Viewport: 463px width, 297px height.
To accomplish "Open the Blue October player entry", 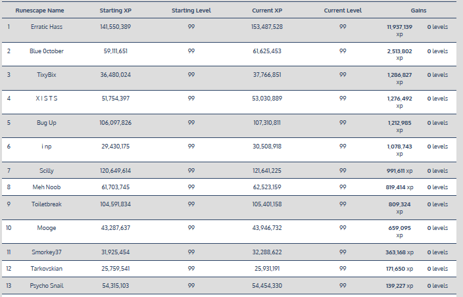I will pyautogui.click(x=47, y=51).
